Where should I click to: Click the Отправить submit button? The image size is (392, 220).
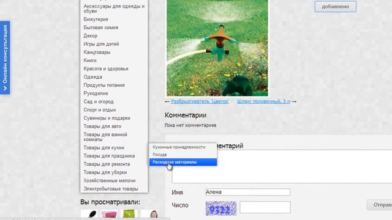(380, 205)
